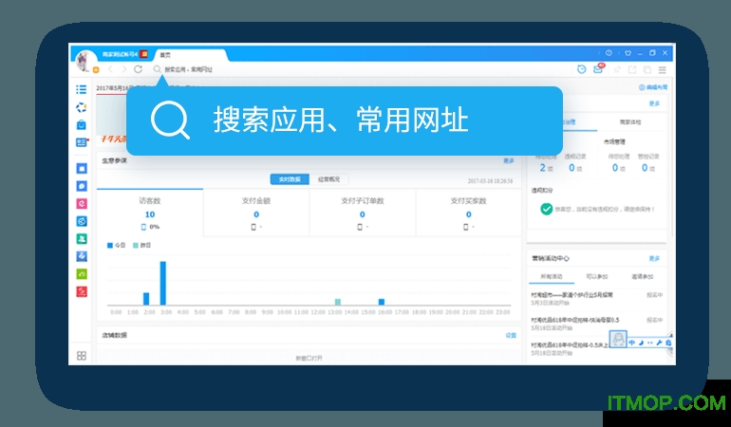Open the message envelope with red badge
The height and width of the screenshot is (427, 731).
[598, 68]
